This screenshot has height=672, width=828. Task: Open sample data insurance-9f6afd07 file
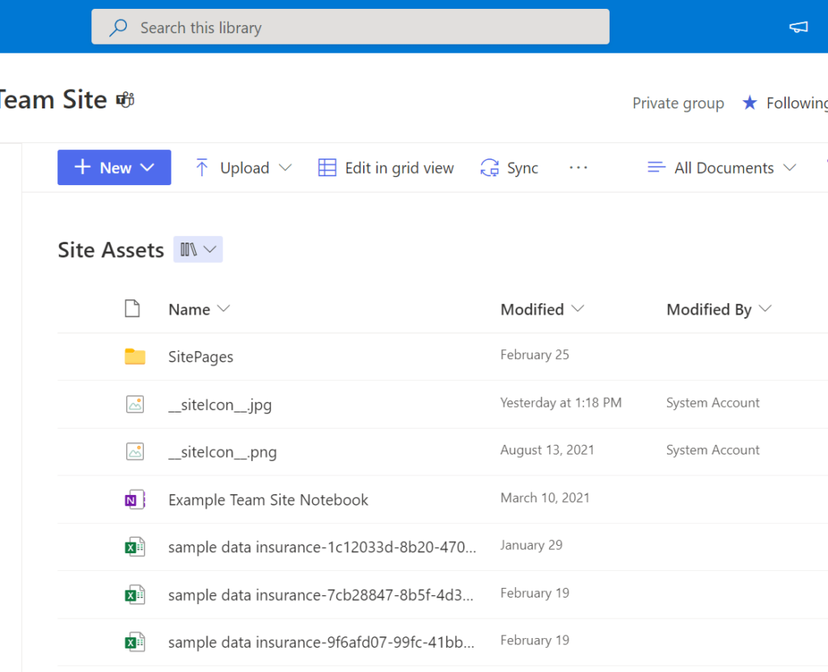tap(322, 642)
